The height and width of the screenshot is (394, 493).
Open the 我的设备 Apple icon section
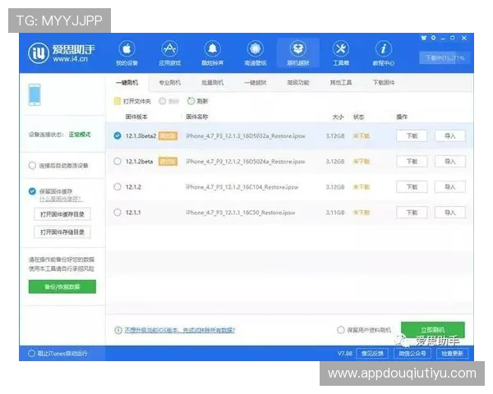[x=127, y=49]
